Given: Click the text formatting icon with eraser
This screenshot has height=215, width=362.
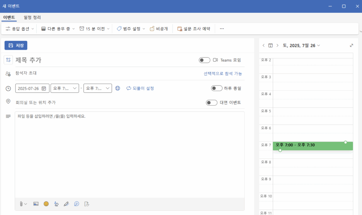Looking at the screenshot, I should click(x=56, y=204).
